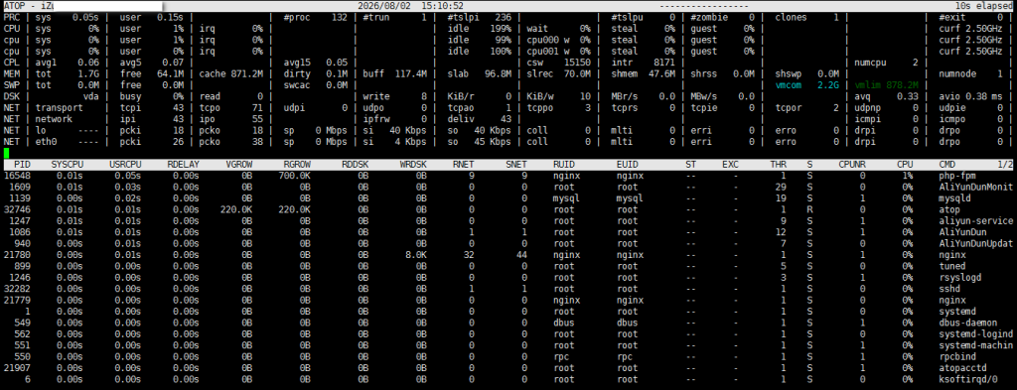Click the date 2026/08/02 in header
The image size is (1017, 390).
384,5
